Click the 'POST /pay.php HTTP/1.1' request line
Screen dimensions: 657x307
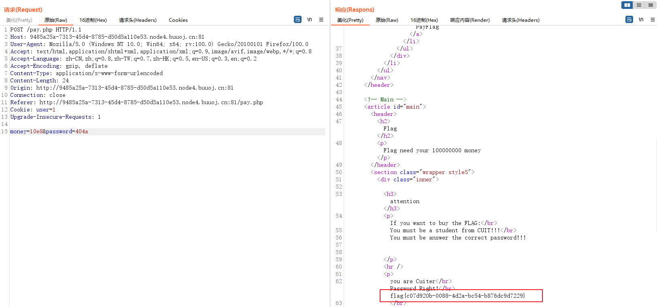pos(46,30)
